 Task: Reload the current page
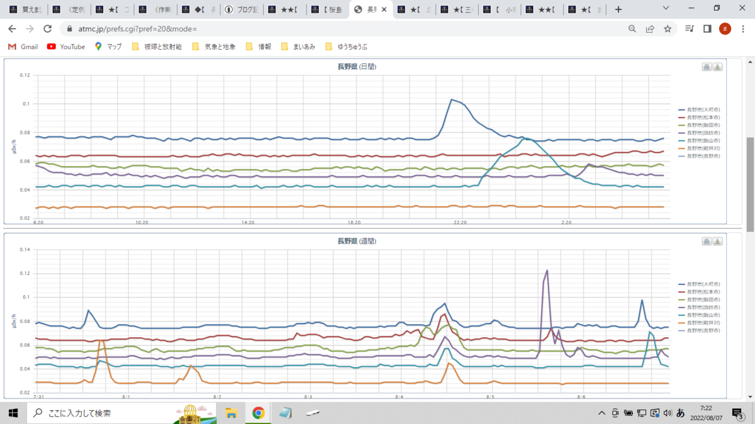pyautogui.click(x=47, y=29)
